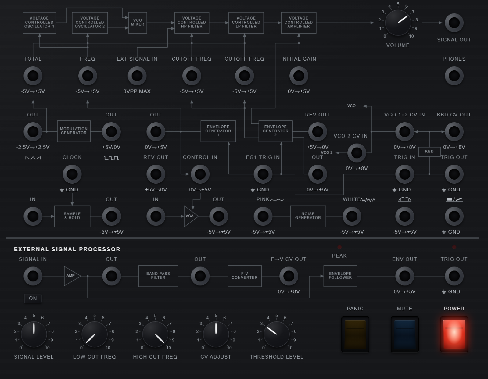Click the VCA OUT jack
The height and width of the screenshot is (379, 488).
[x=218, y=216]
